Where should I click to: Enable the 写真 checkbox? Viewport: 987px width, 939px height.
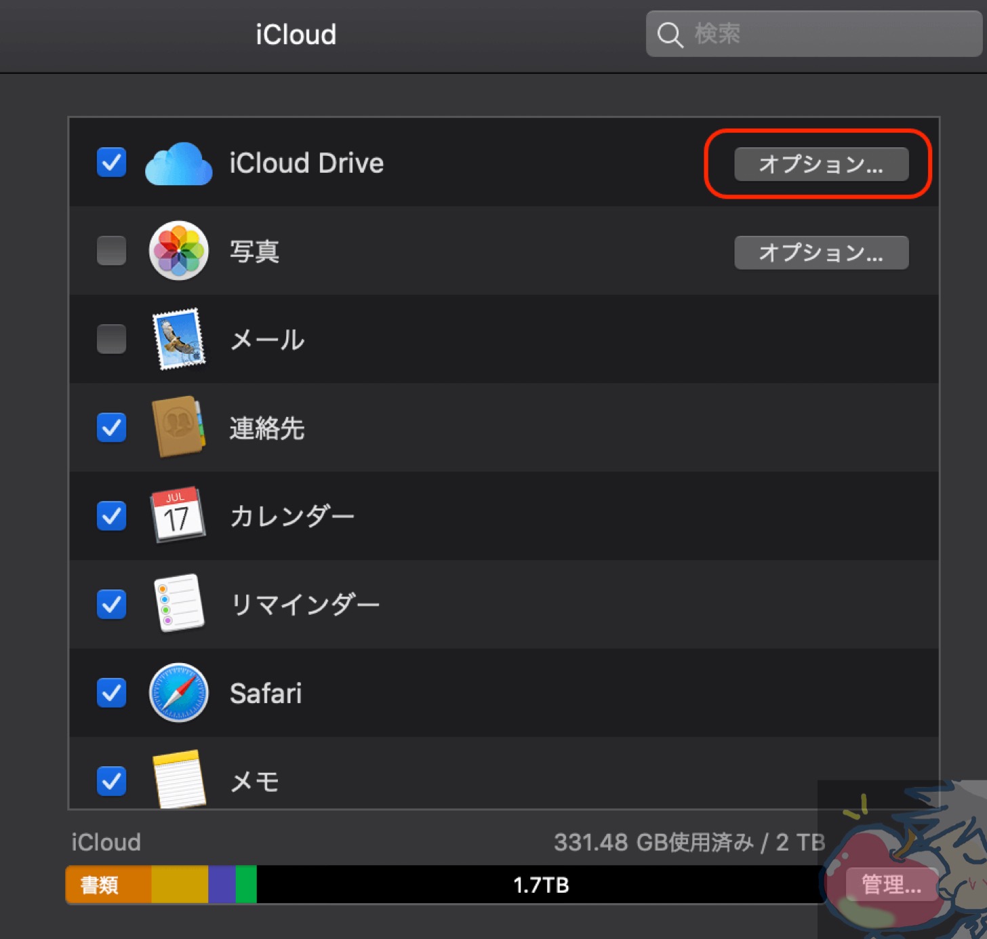pyautogui.click(x=111, y=251)
